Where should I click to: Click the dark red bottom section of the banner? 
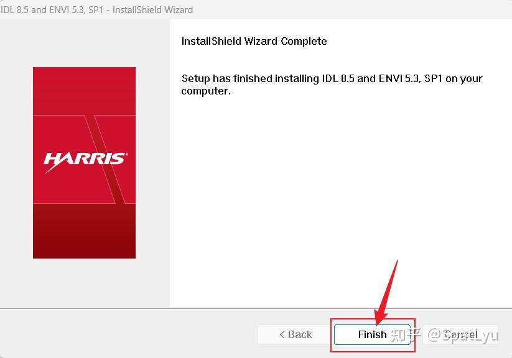(84, 231)
